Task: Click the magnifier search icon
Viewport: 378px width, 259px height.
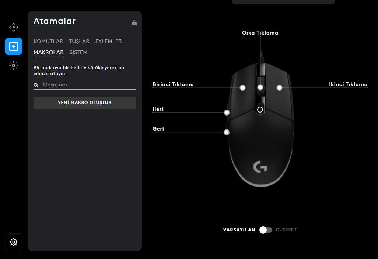Action: coord(36,85)
